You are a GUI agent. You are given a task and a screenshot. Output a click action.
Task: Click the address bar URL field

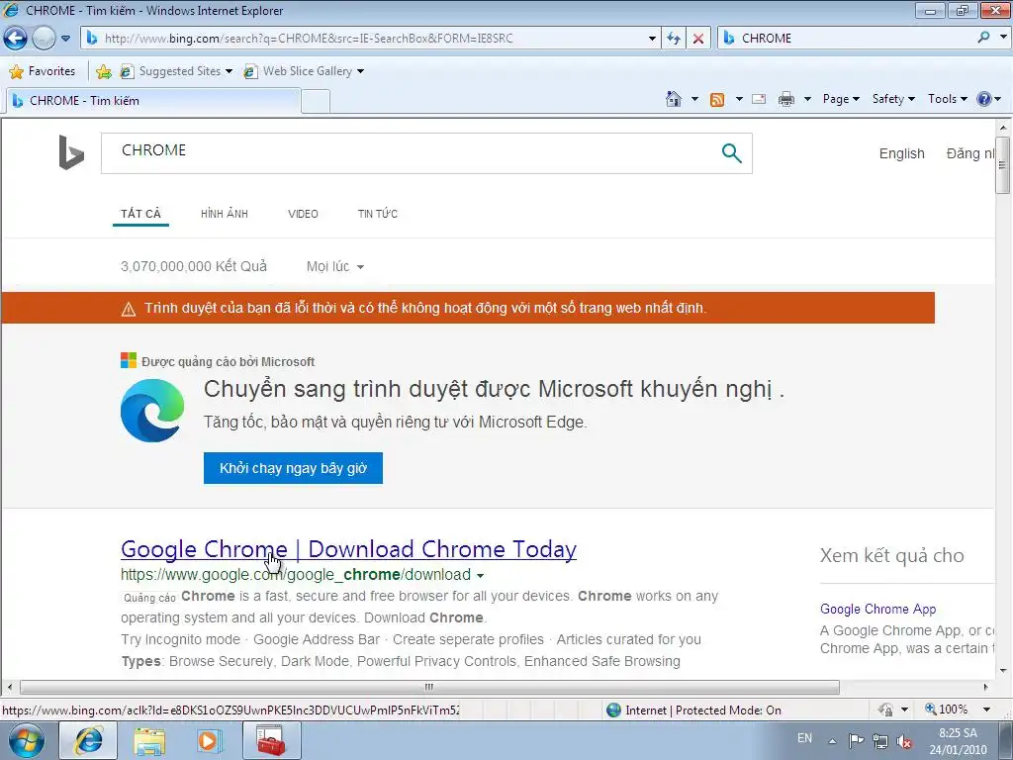364,39
